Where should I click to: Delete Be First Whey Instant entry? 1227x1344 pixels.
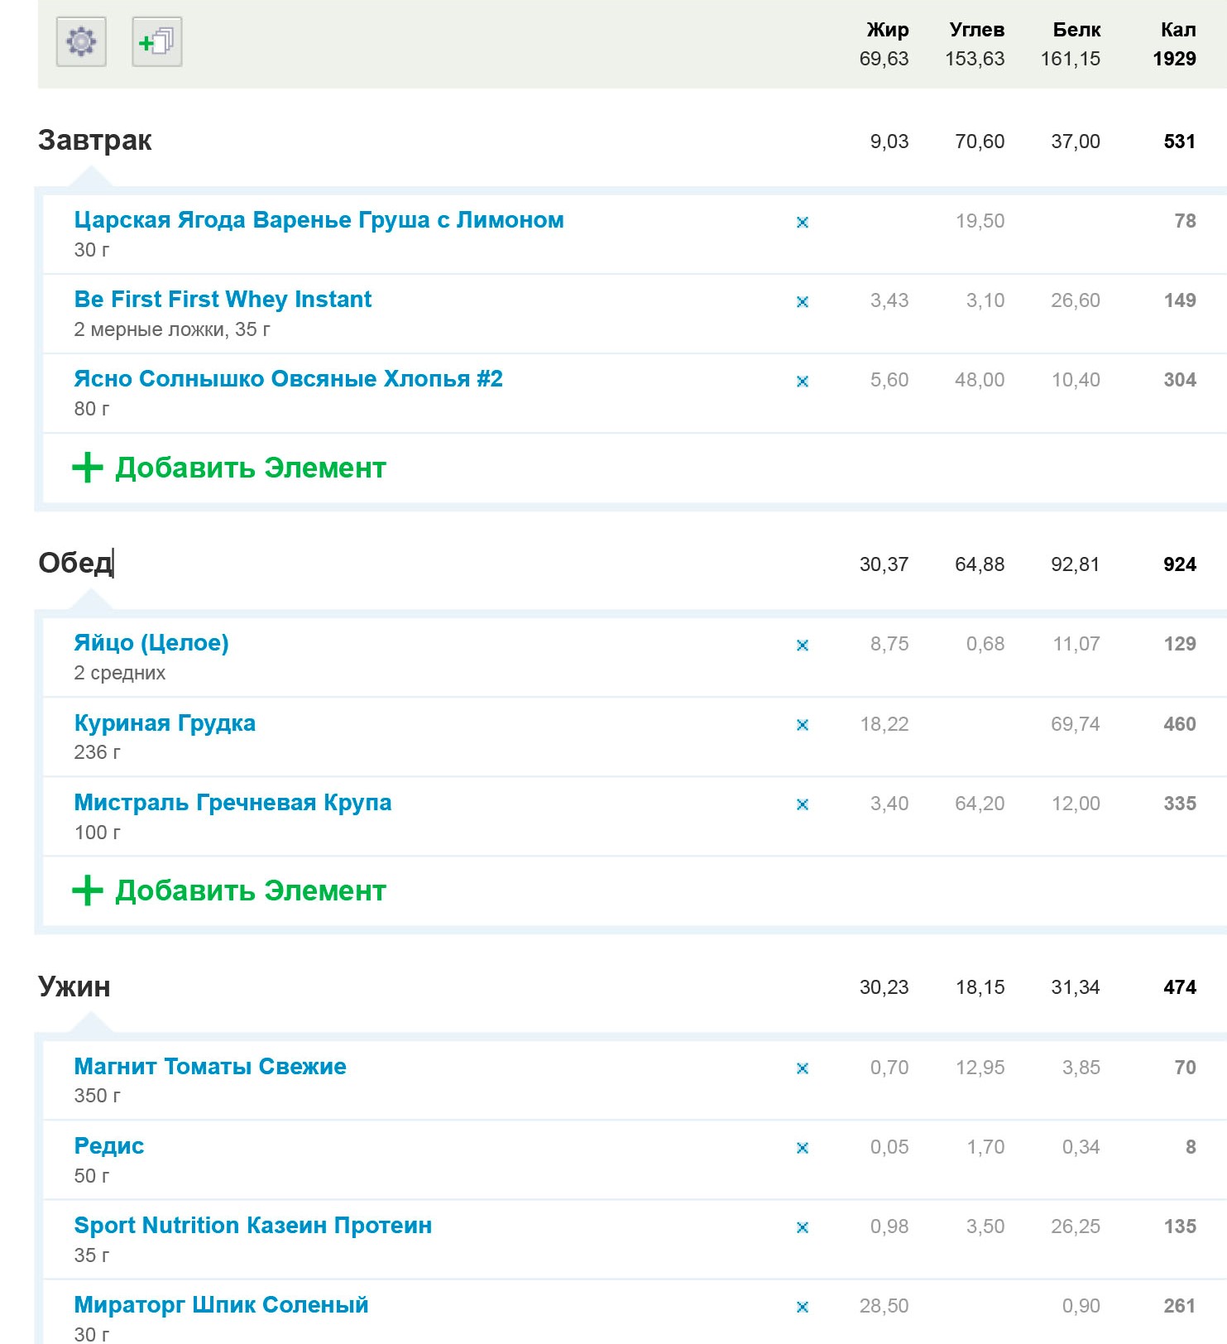coord(802,301)
